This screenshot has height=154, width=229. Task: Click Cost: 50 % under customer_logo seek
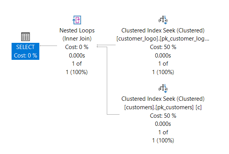(163, 47)
